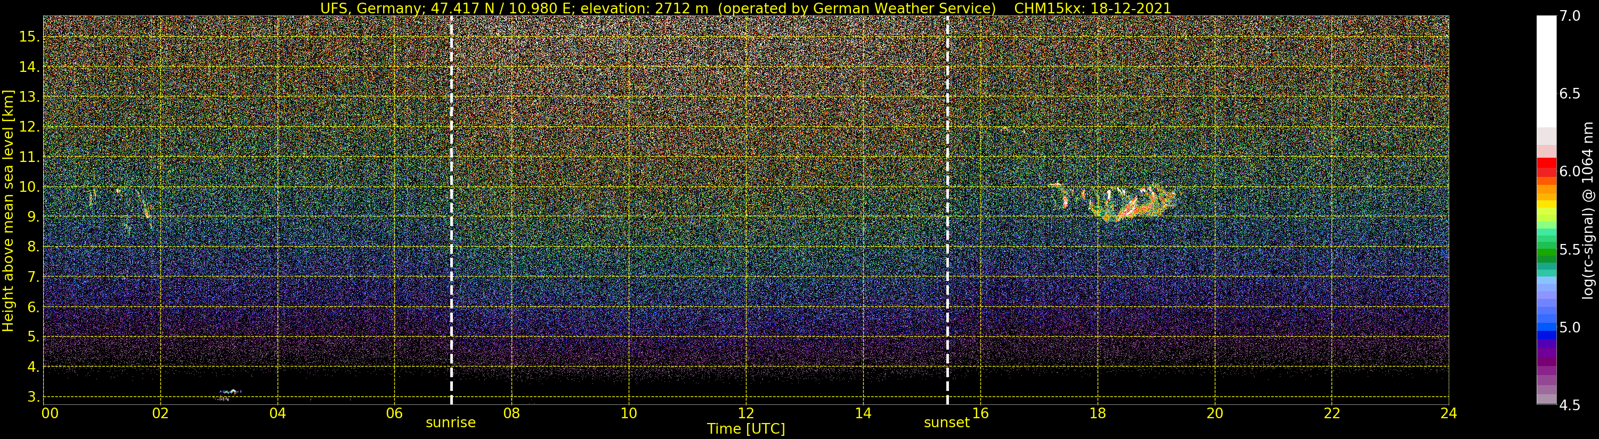Click colorbar value "6.5"

coord(1570,94)
